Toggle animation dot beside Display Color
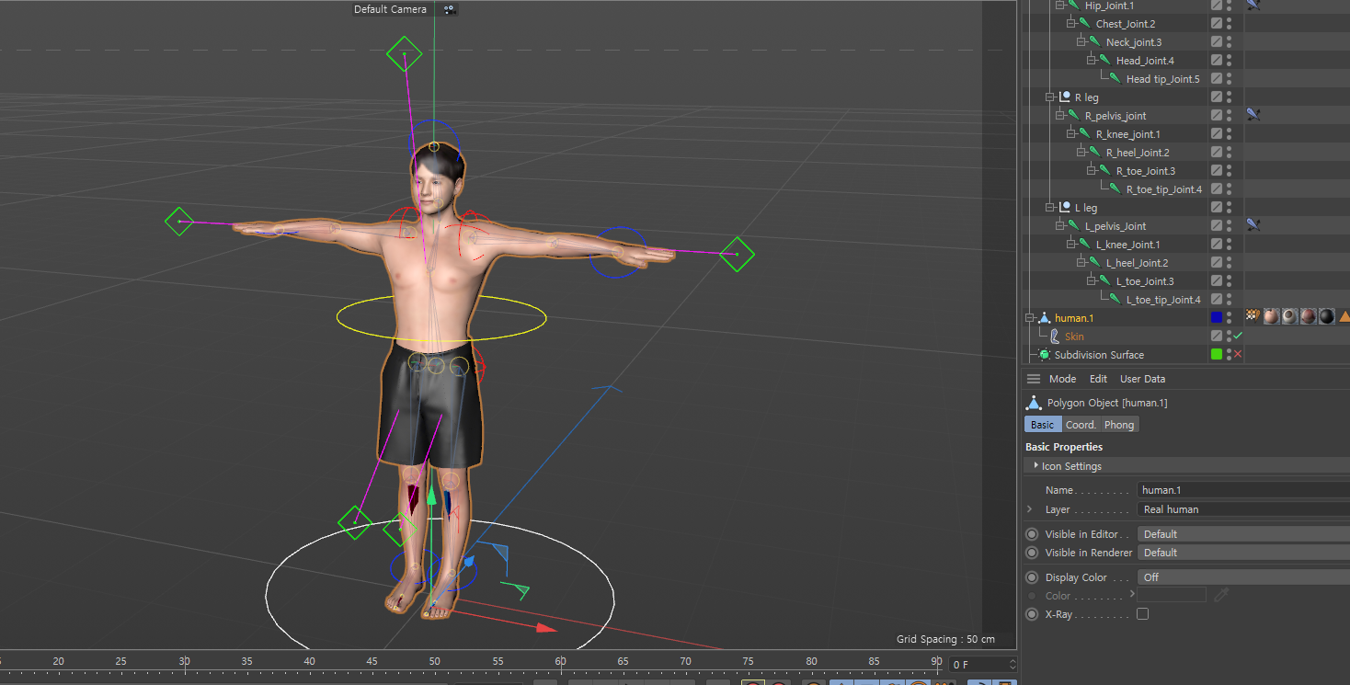Image resolution: width=1350 pixels, height=685 pixels. (x=1032, y=577)
